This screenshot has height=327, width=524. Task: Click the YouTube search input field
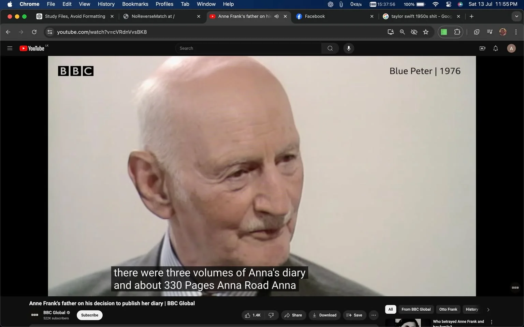tap(248, 48)
